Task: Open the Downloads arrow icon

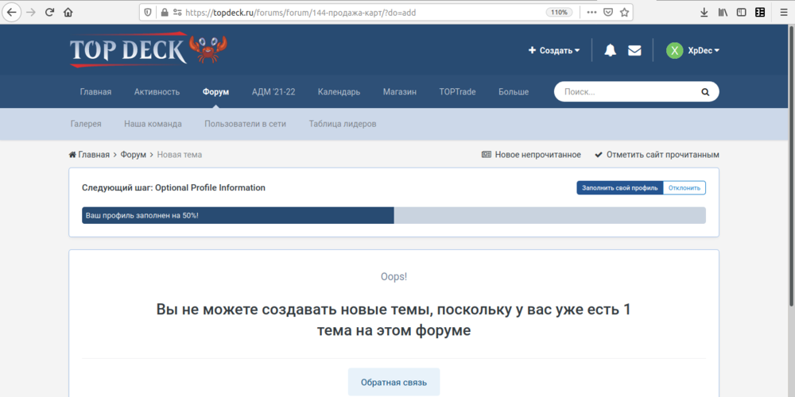Action: [704, 13]
